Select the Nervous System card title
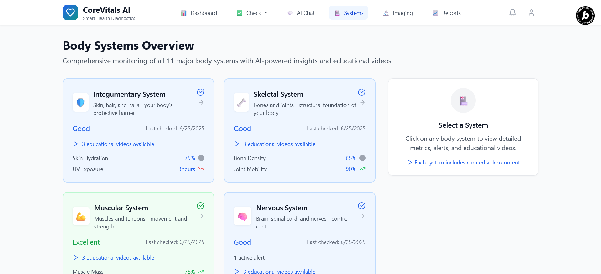The width and height of the screenshot is (601, 274). 282,208
